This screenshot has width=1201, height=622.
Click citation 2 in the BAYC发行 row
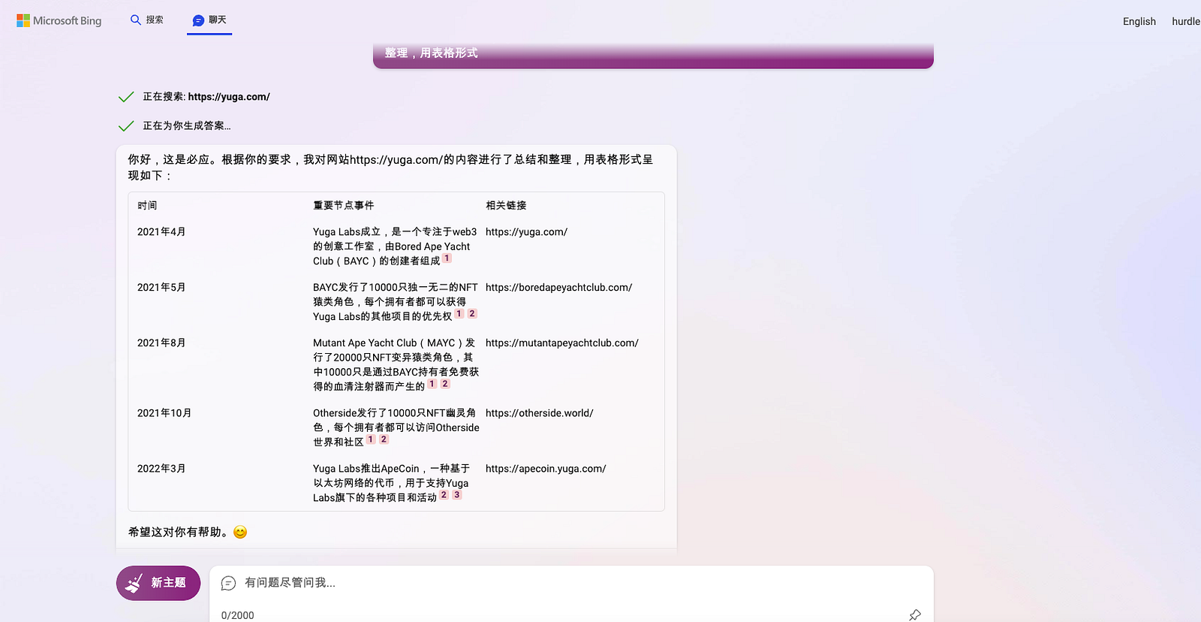pyautogui.click(x=472, y=314)
